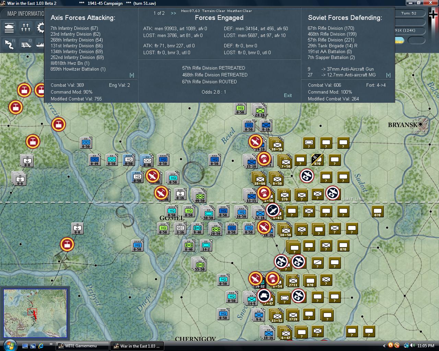Click the Turn: 52 indicator
The height and width of the screenshot is (351, 439).
click(408, 13)
